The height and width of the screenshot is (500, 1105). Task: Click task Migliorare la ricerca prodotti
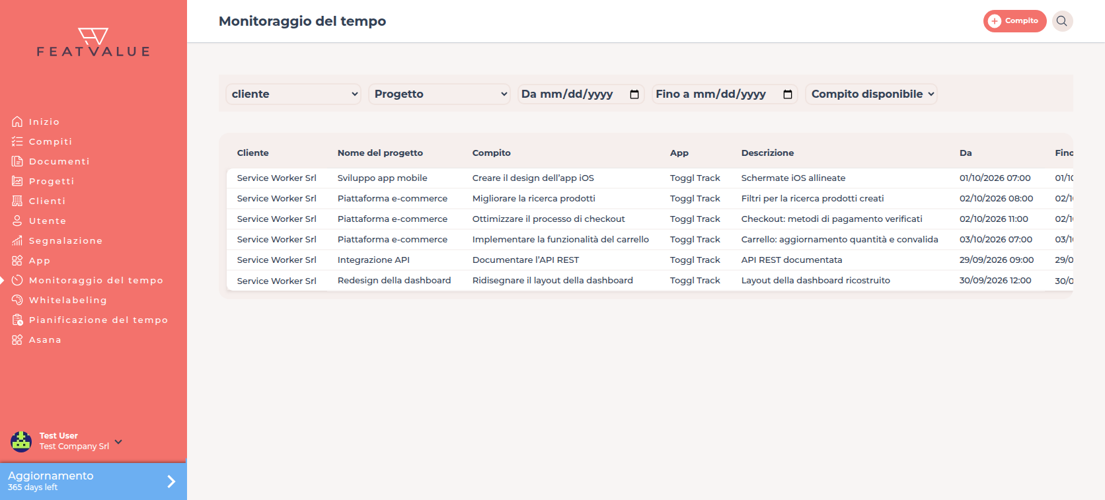pos(534,198)
